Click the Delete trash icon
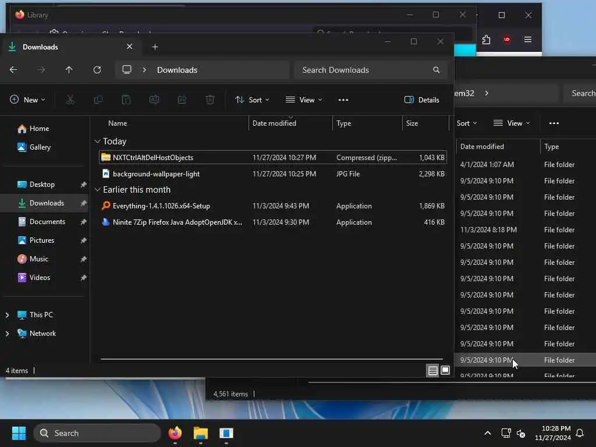 (x=210, y=100)
